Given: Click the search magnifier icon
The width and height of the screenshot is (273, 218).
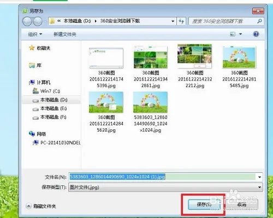Looking at the screenshot, I should [259, 21].
